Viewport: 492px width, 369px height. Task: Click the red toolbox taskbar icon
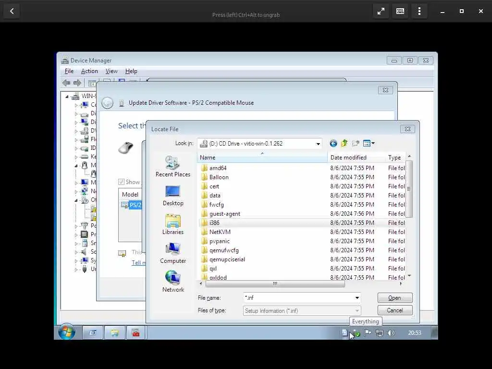136,332
